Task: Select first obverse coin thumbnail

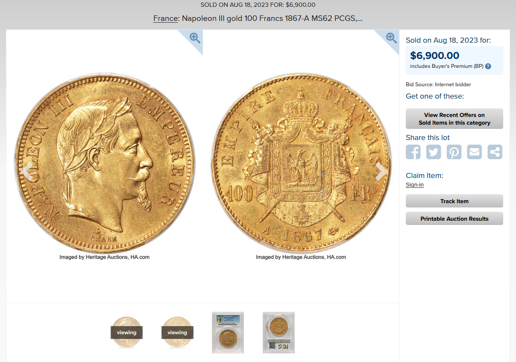Action: pyautogui.click(x=126, y=332)
